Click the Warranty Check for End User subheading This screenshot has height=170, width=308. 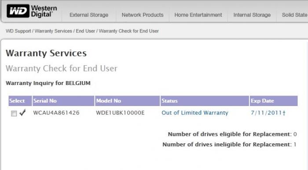pyautogui.click(x=62, y=68)
